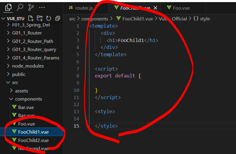Viewport: 236px width, 154px height.
Task: Open the Explorer view icon
Action: click(8, 8)
